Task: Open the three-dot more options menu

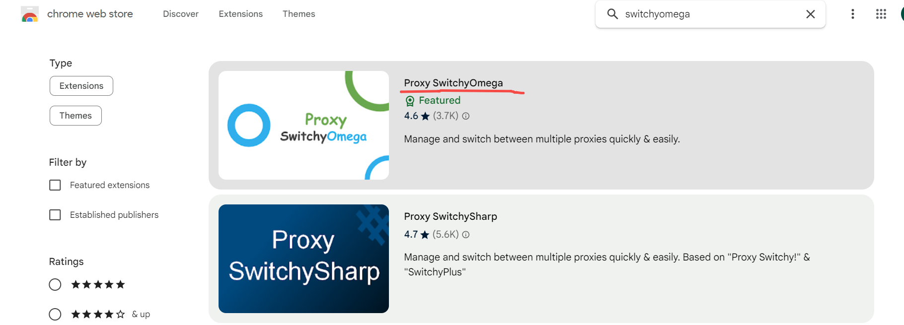Action: coord(852,14)
